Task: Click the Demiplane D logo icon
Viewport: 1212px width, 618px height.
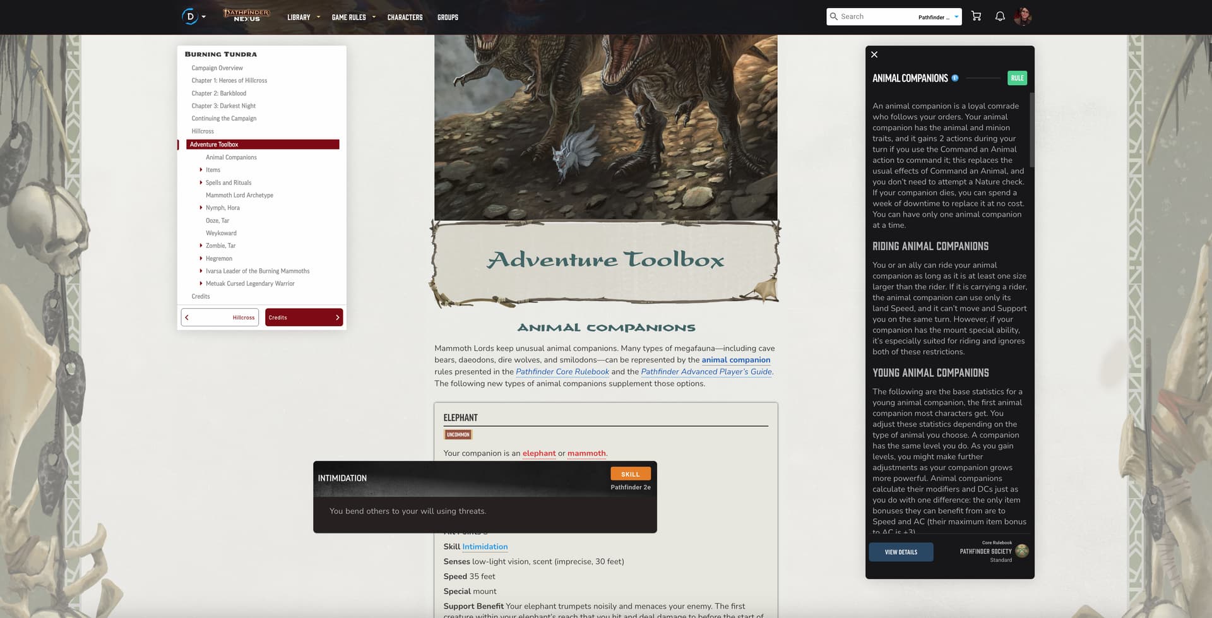Action: [189, 16]
